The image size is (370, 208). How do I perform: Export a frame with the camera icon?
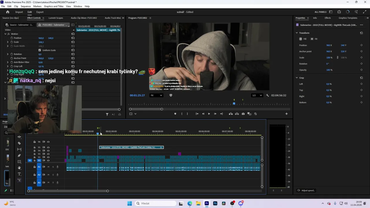pyautogui.click(x=243, y=114)
